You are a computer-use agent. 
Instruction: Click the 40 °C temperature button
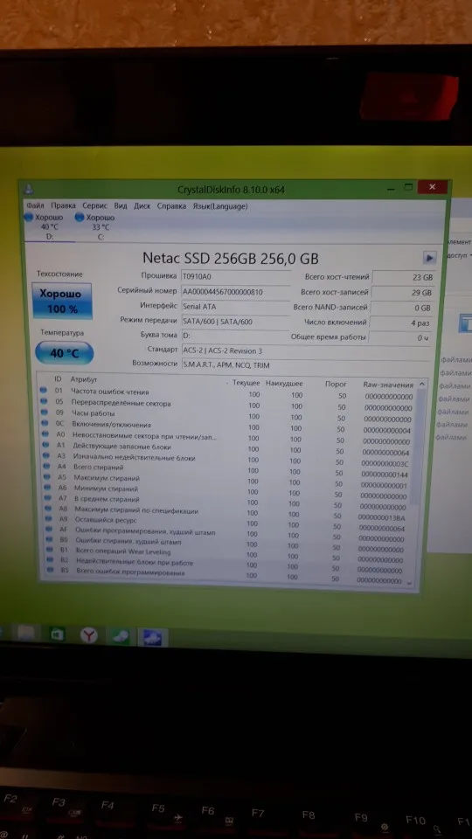click(x=64, y=353)
